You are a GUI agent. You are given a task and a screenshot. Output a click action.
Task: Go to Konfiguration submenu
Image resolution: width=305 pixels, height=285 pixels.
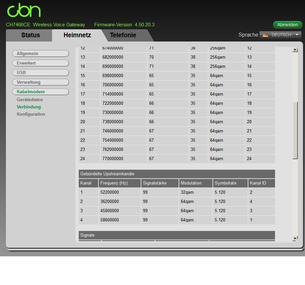click(31, 114)
